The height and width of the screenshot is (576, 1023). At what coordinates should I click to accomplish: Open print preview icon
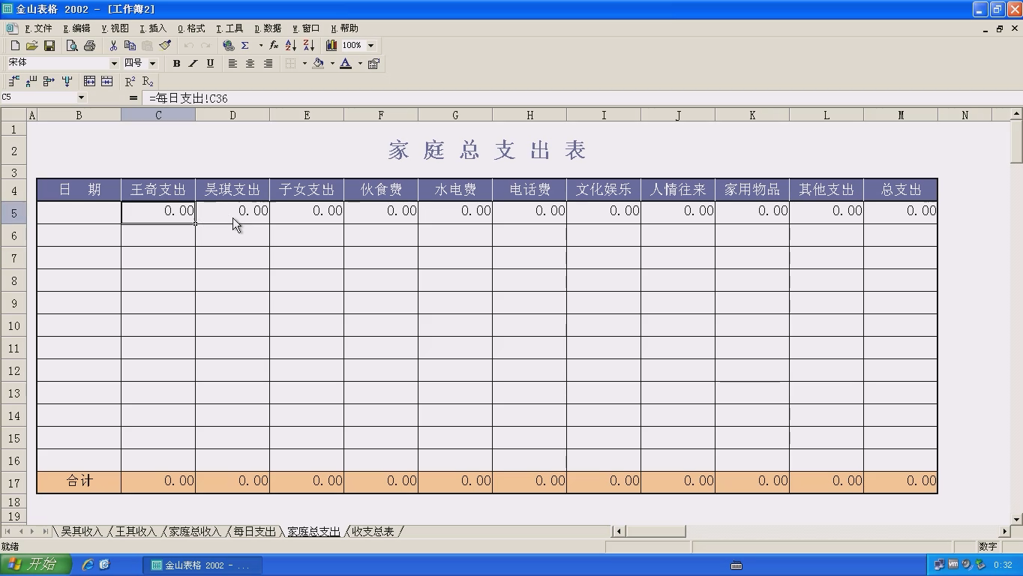(x=72, y=46)
